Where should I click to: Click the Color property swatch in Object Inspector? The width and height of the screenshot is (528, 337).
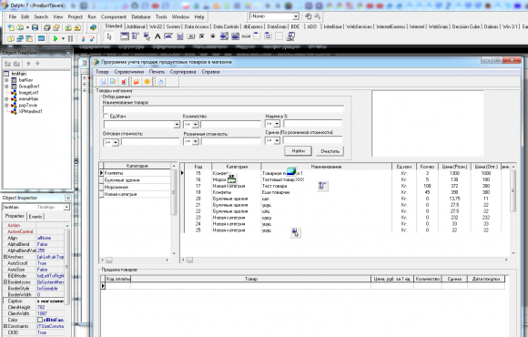[40, 320]
